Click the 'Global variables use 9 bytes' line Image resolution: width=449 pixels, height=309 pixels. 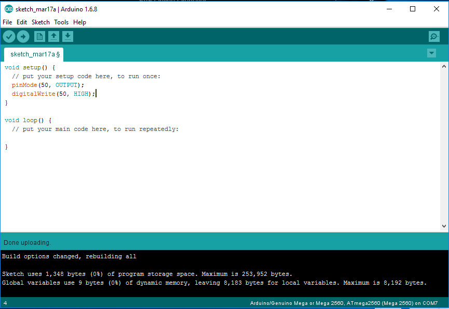(x=214, y=283)
